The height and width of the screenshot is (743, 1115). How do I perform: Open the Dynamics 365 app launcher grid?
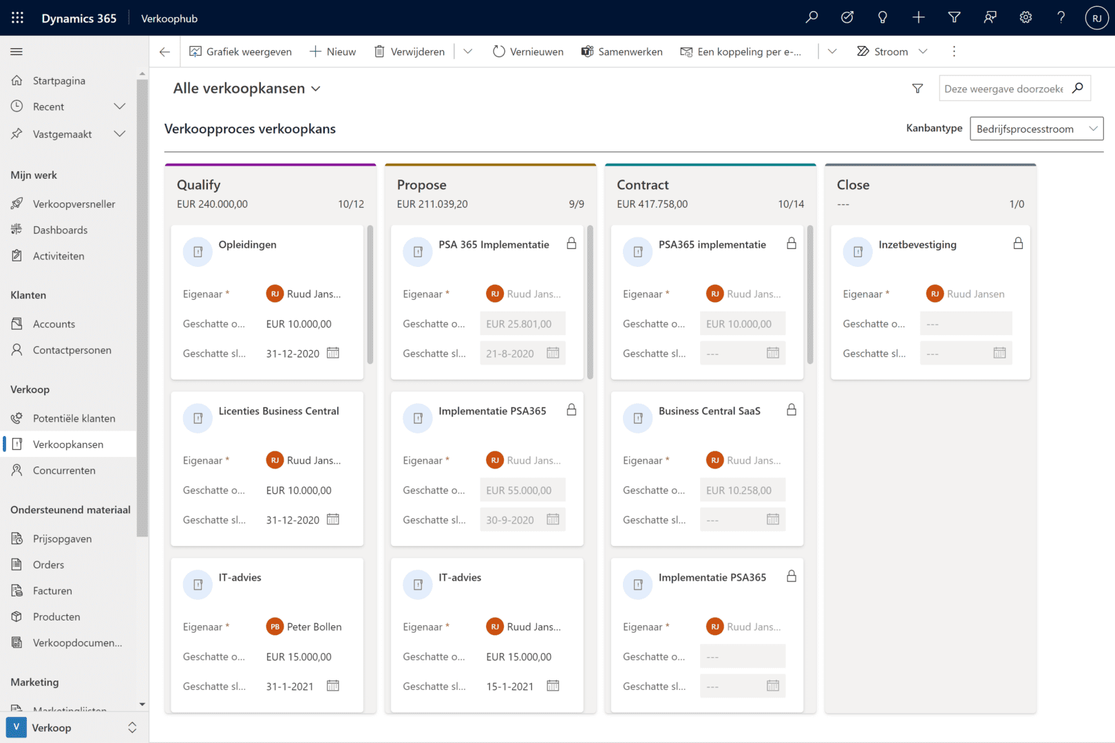pyautogui.click(x=17, y=18)
